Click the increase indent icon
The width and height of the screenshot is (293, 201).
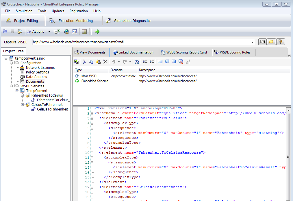point(152,62)
